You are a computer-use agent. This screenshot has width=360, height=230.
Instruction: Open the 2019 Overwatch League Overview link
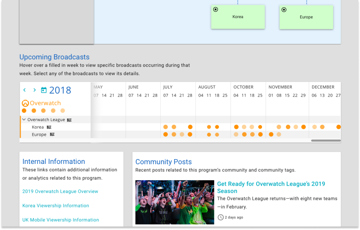60,192
